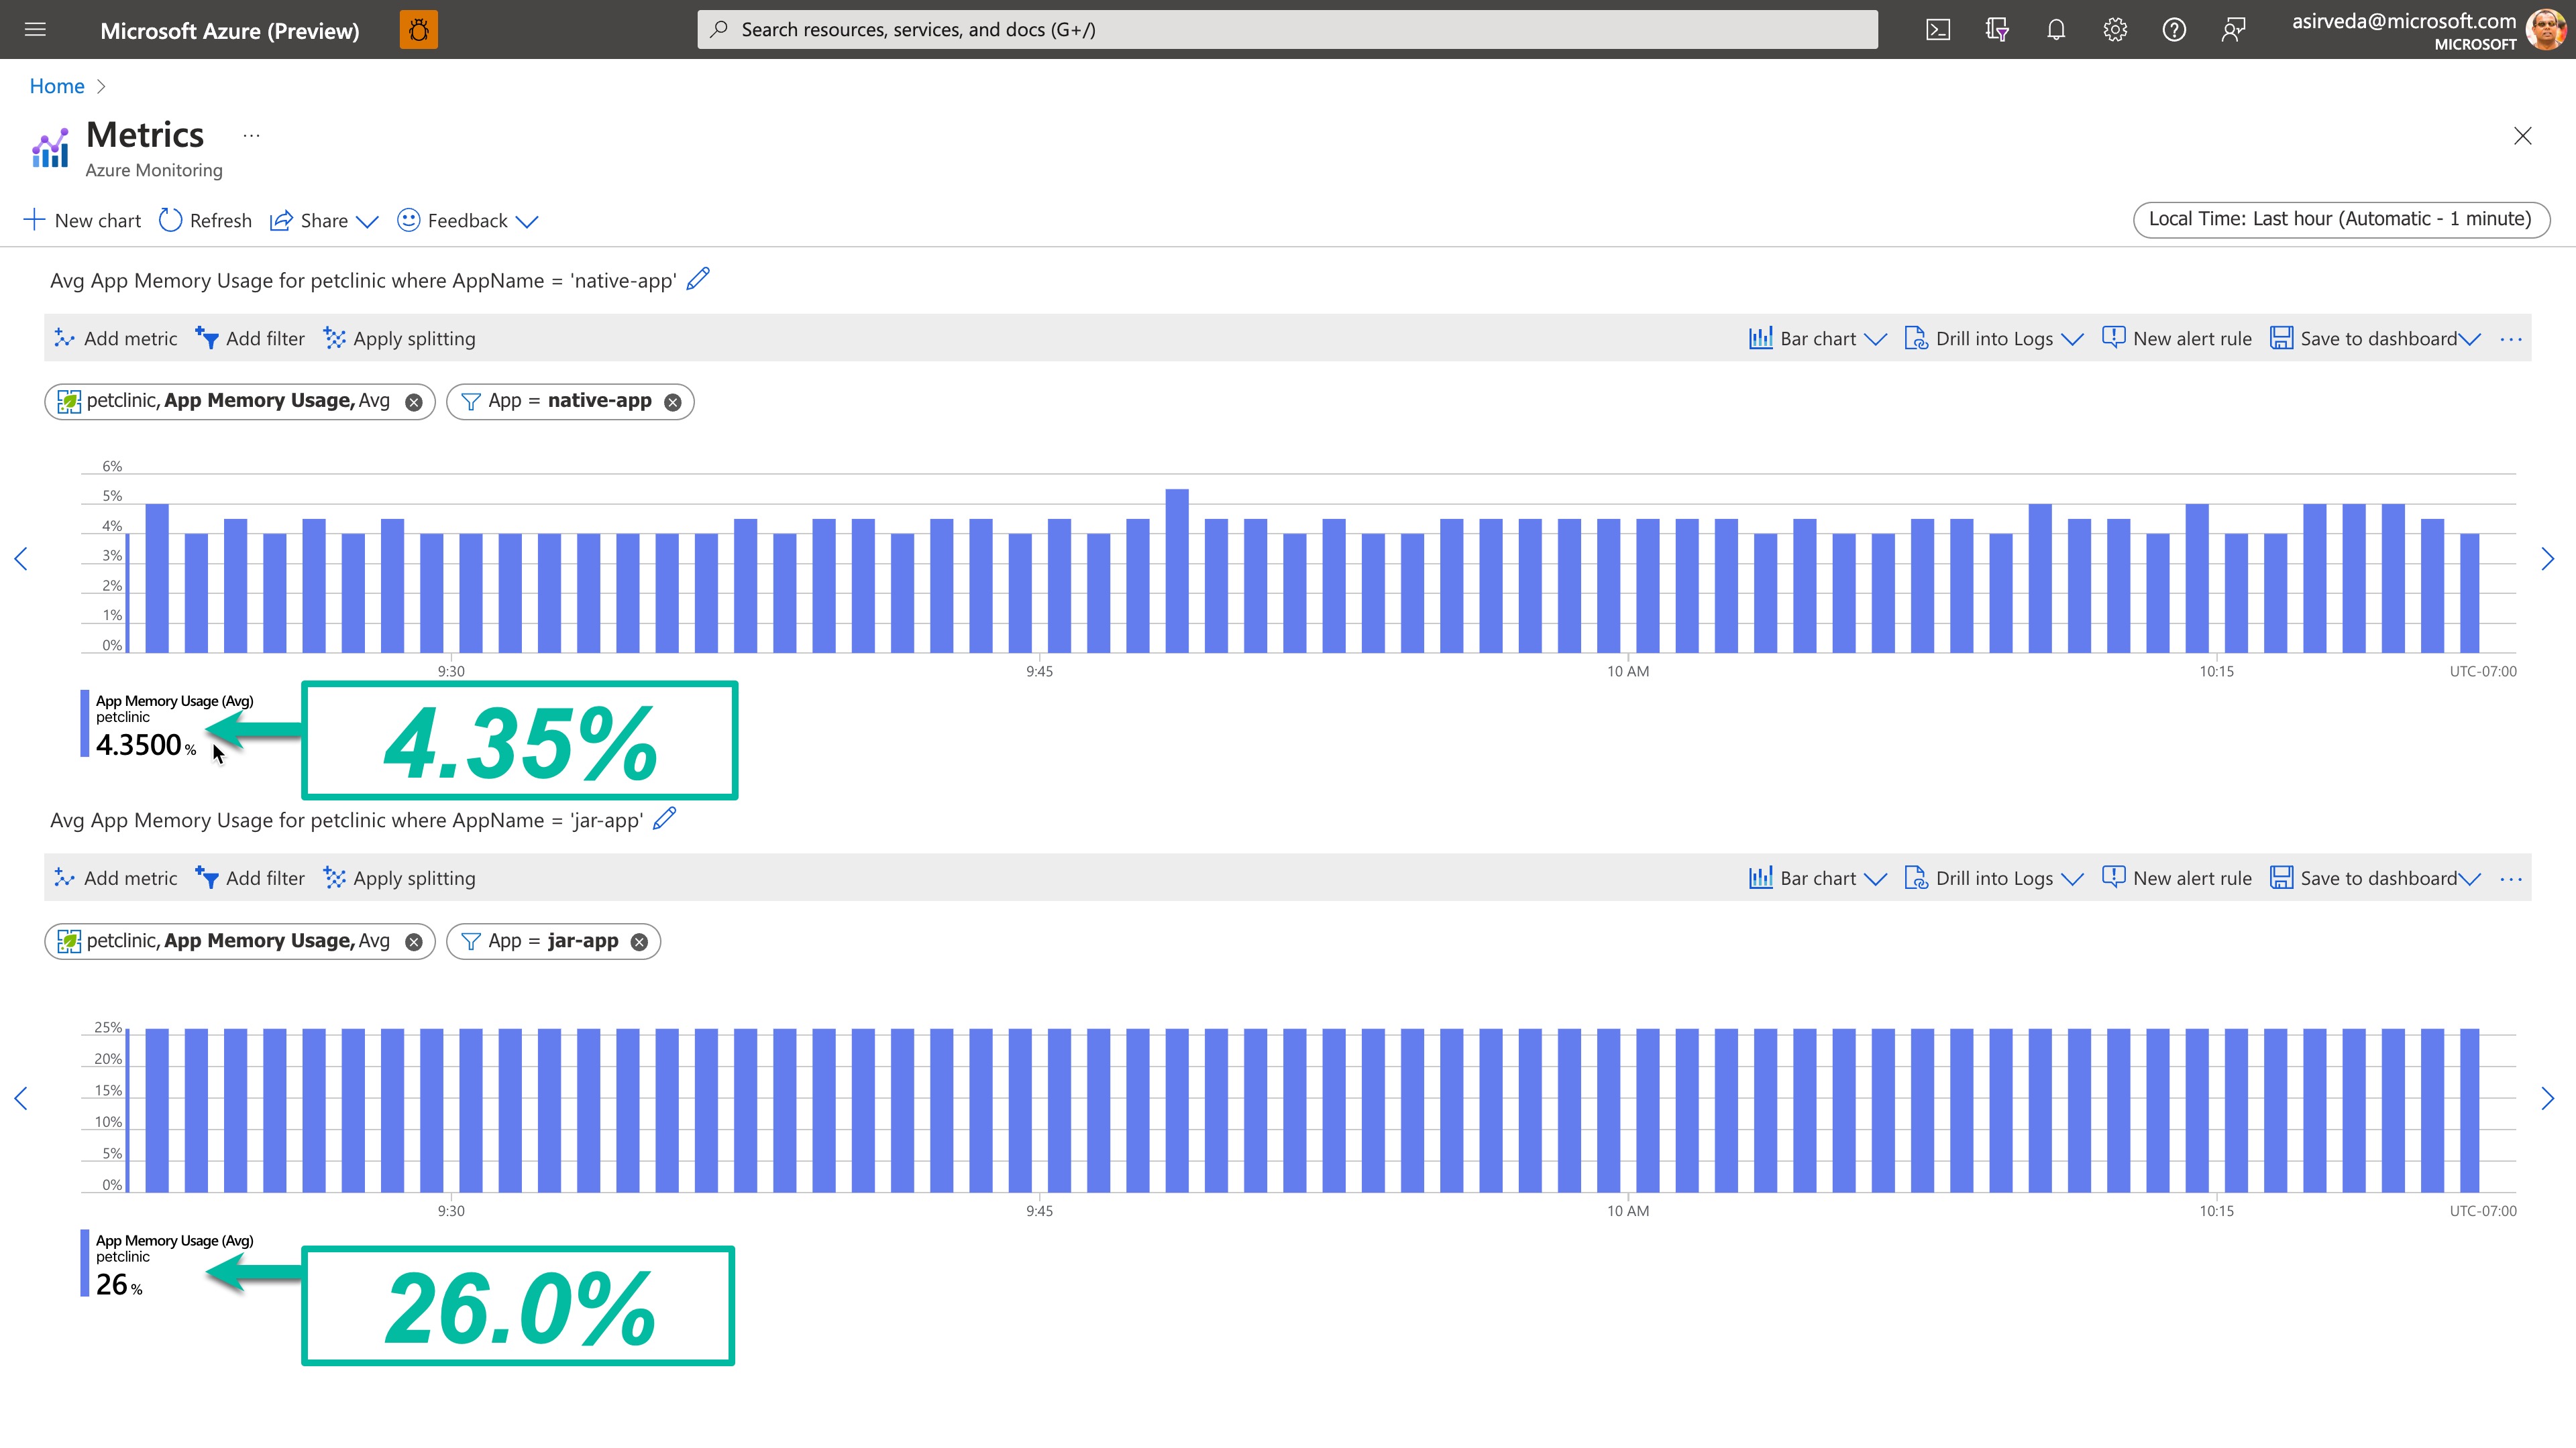The image size is (2576, 1448).
Task: Remove the jar-app filter pill
Action: click(639, 941)
